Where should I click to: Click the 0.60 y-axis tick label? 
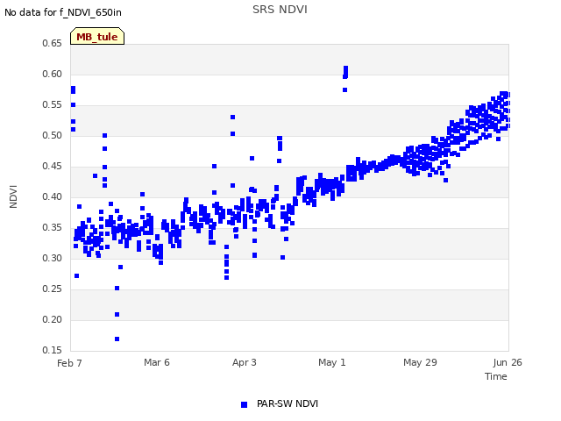click(x=52, y=74)
